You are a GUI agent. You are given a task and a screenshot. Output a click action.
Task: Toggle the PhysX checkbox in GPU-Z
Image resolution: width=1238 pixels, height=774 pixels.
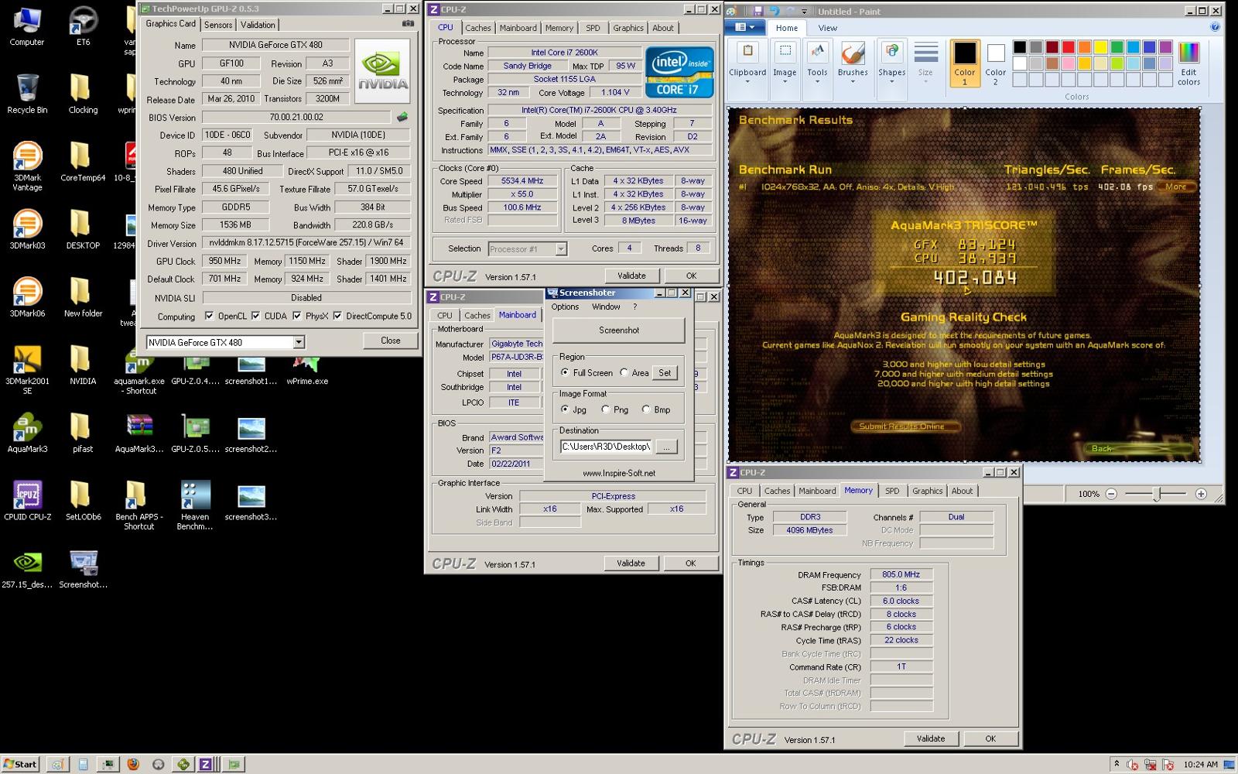coord(297,316)
